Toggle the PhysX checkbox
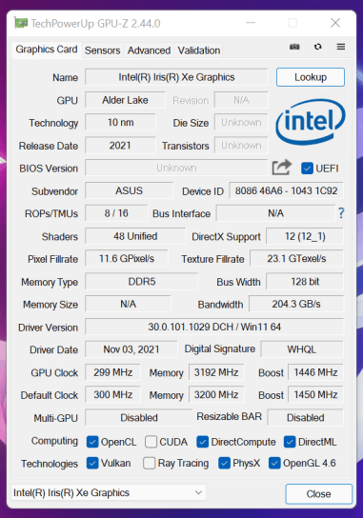 pyautogui.click(x=224, y=463)
